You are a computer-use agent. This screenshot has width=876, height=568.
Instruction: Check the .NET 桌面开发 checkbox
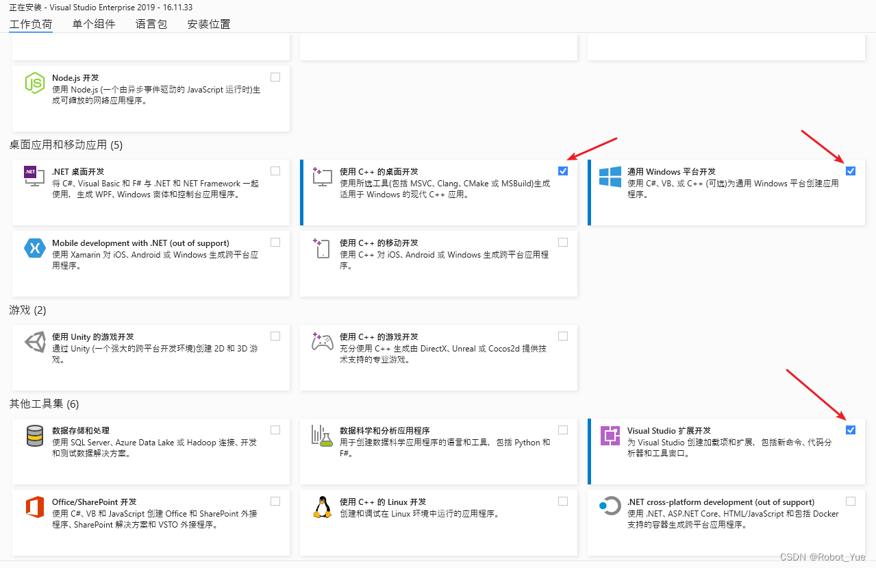pyautogui.click(x=275, y=171)
